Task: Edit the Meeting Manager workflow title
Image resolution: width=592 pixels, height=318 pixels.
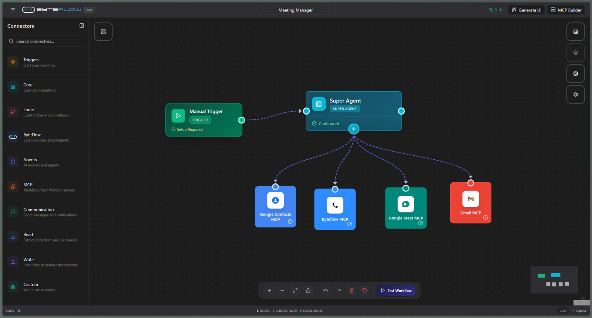Action: [296, 10]
